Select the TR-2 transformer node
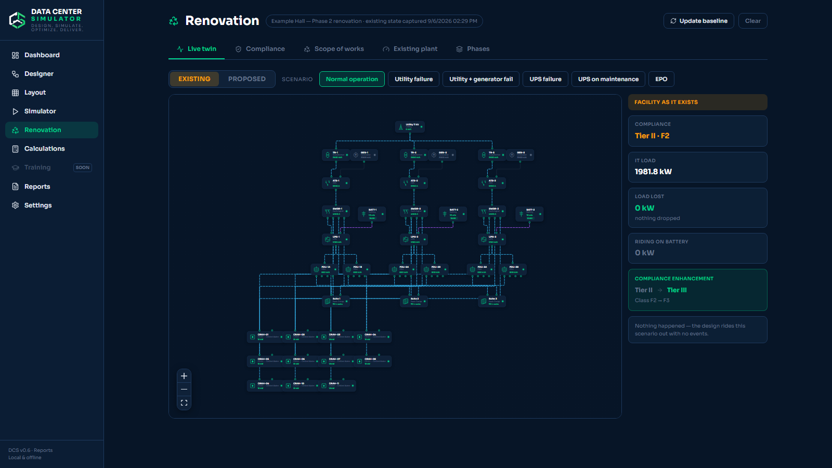832x468 pixels. (x=414, y=155)
